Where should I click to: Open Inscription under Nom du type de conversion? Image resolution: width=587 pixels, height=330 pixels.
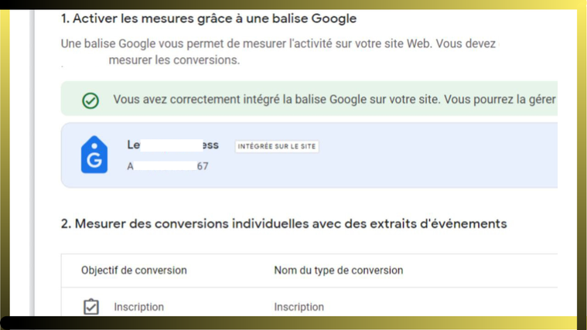point(299,307)
